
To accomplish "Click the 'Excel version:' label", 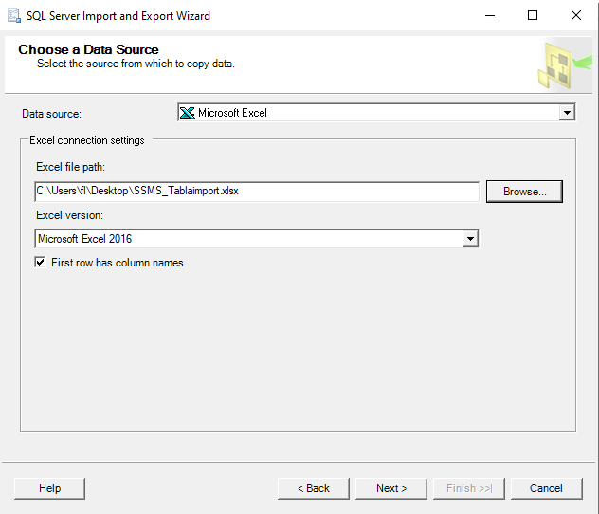I will [69, 215].
